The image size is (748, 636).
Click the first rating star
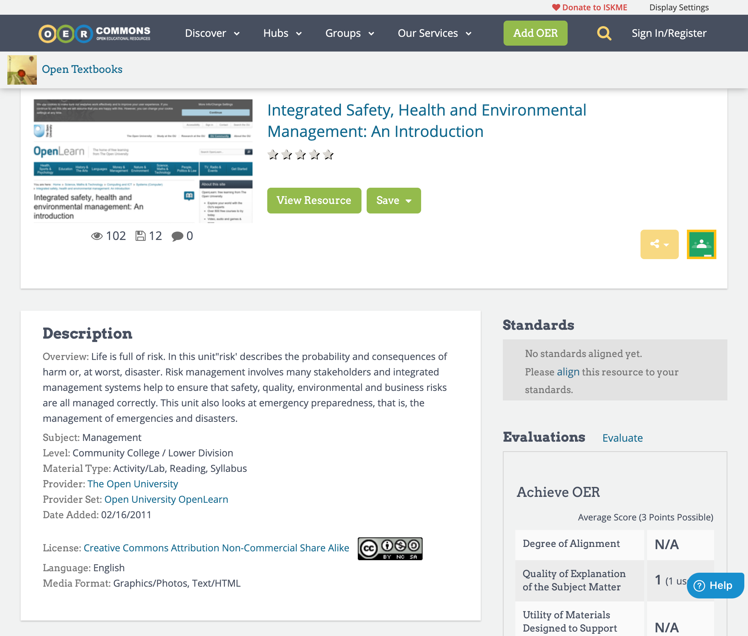coord(273,155)
